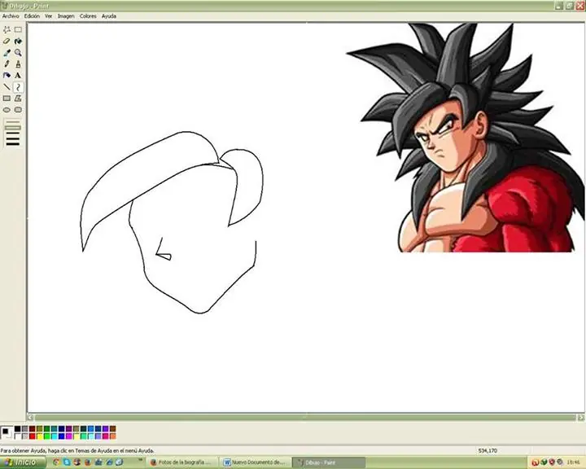Open the Ver menu
This screenshot has height=469, width=586.
[x=49, y=16]
